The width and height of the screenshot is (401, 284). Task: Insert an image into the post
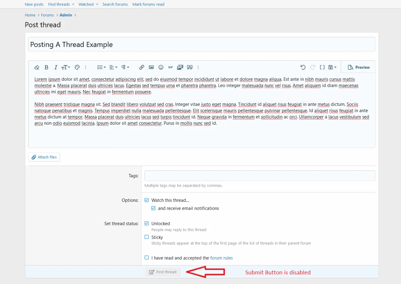point(151,67)
